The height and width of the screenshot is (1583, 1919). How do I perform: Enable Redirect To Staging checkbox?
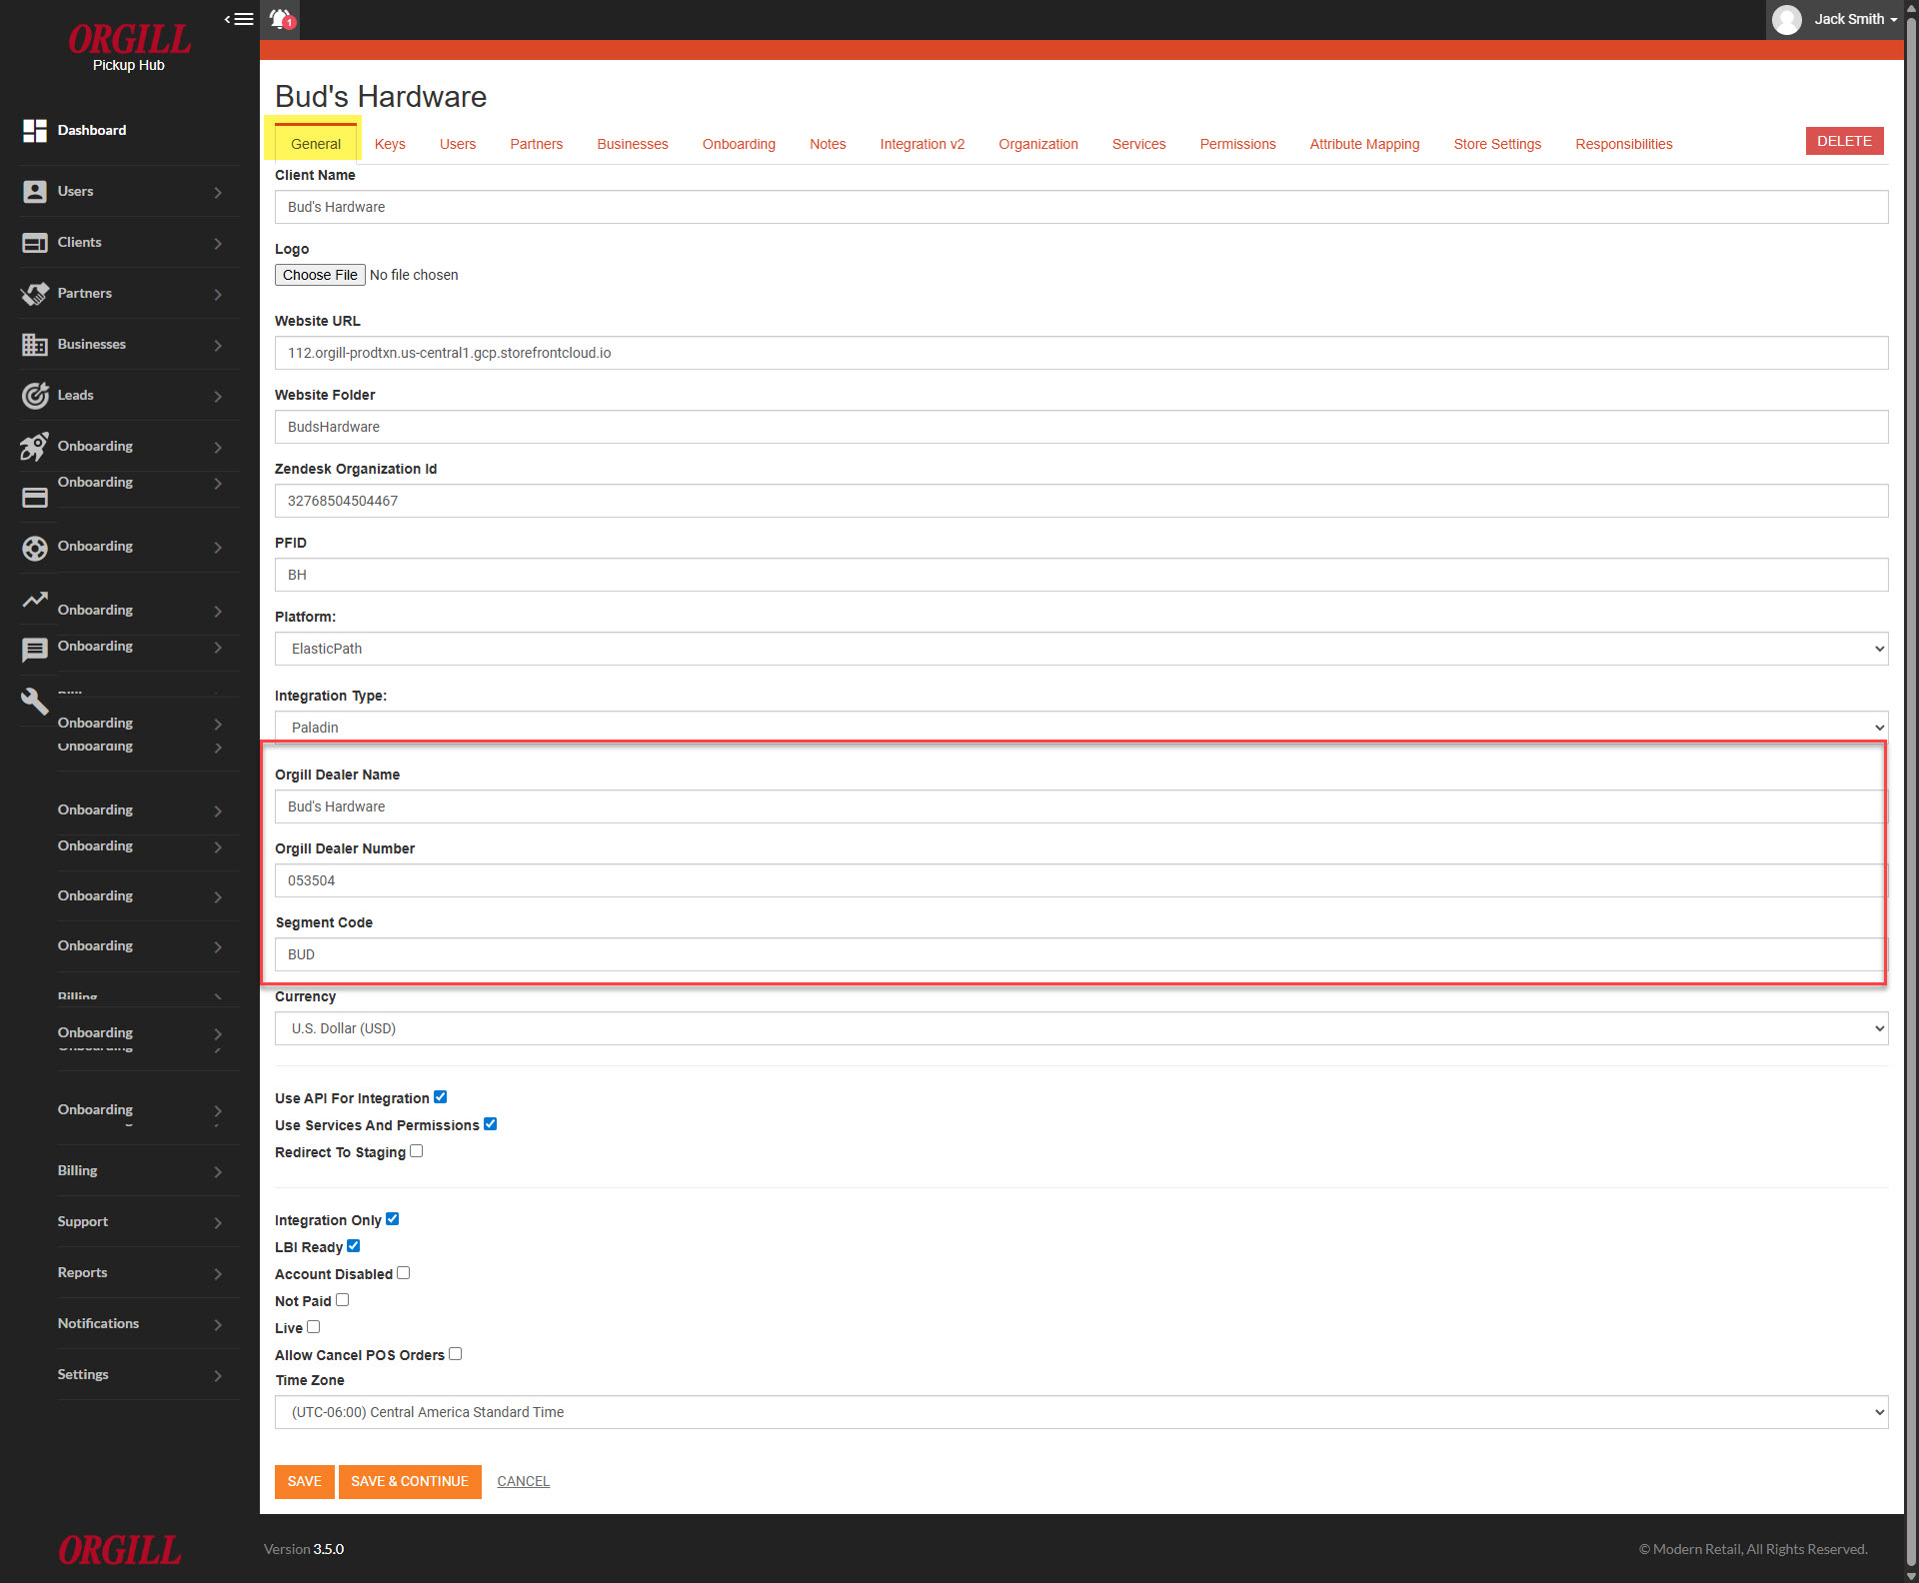417,1151
